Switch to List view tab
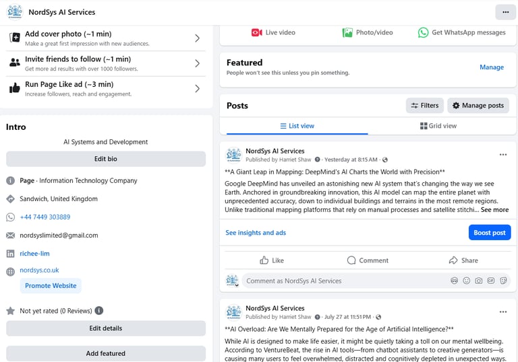The image size is (518, 362). coord(297,126)
